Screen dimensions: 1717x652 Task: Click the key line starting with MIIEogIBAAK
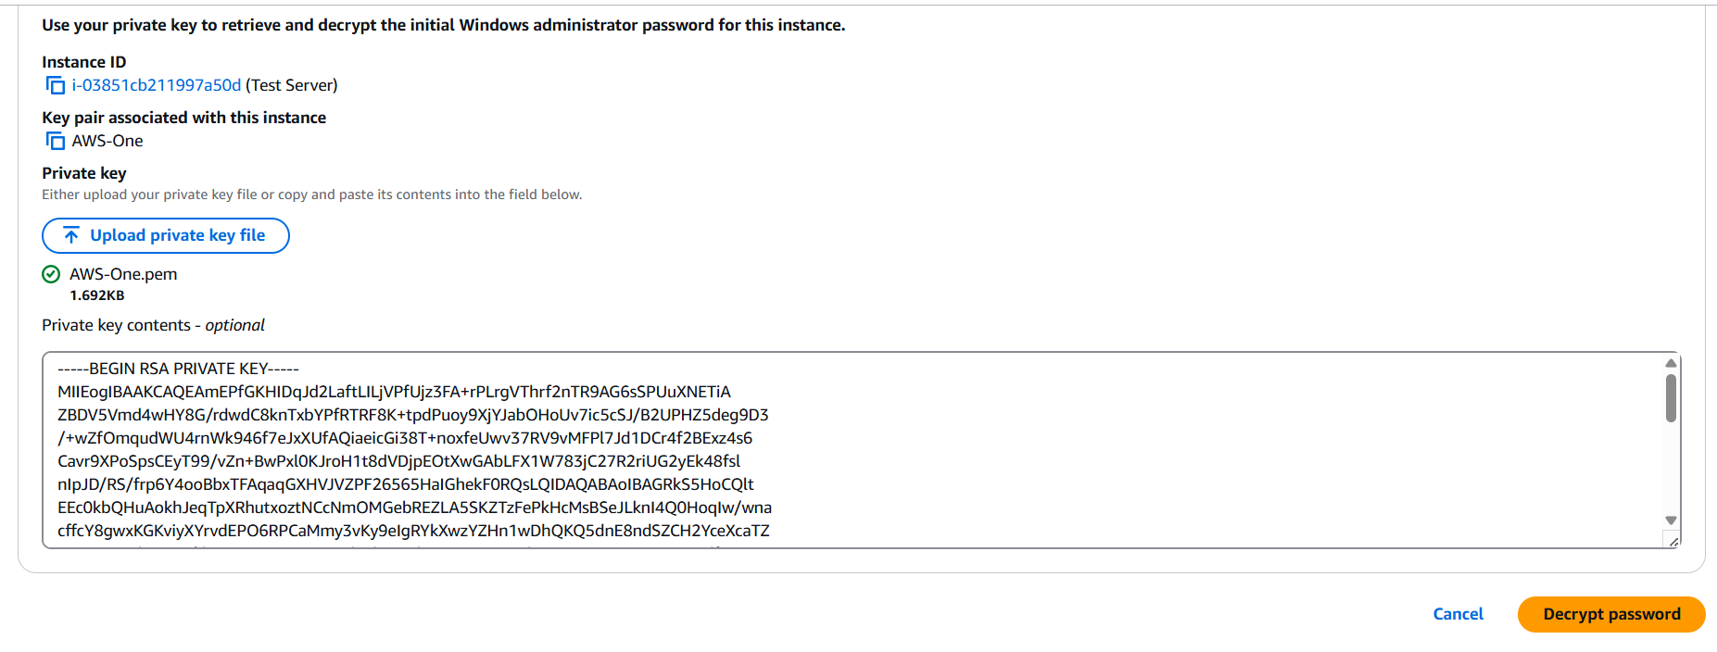394,392
